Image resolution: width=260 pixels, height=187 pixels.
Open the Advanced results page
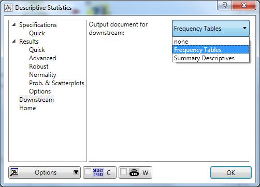(42, 58)
